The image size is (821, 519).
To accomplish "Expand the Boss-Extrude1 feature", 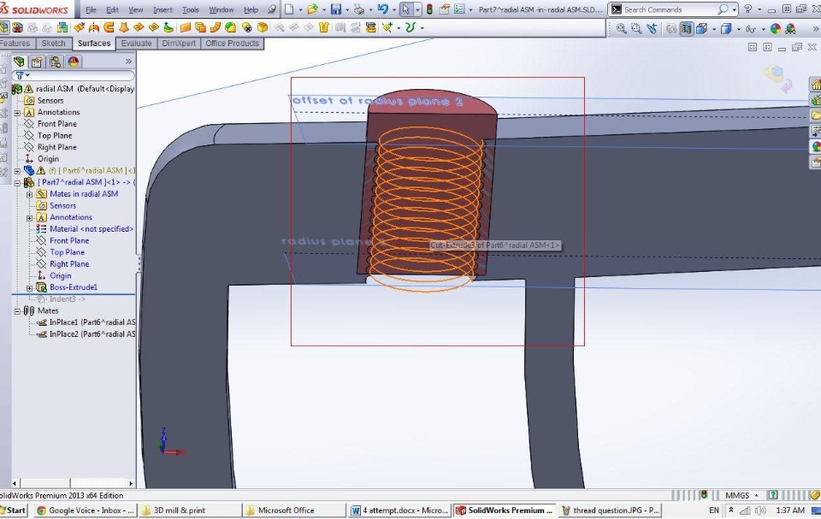I will click(29, 288).
